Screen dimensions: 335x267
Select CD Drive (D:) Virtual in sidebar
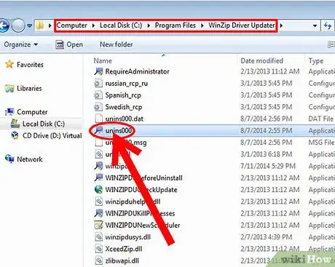[x=52, y=135]
